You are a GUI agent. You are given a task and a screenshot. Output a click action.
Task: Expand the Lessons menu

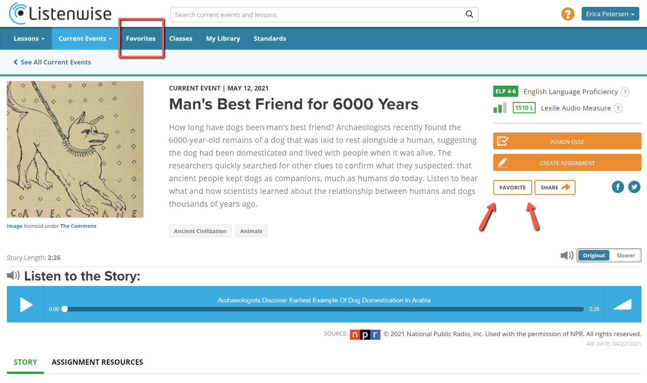[29, 39]
